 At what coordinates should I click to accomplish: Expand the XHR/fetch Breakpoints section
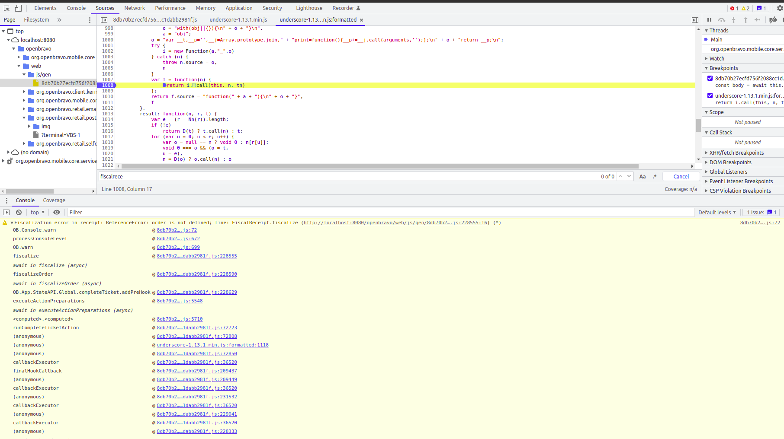736,153
